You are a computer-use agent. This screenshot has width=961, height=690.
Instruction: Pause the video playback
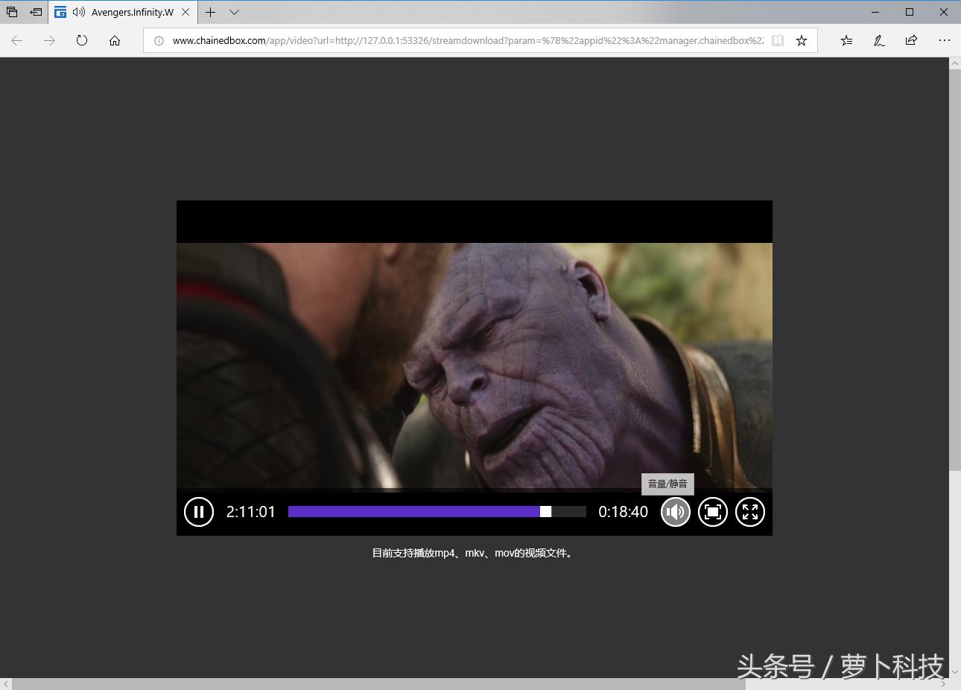click(199, 512)
